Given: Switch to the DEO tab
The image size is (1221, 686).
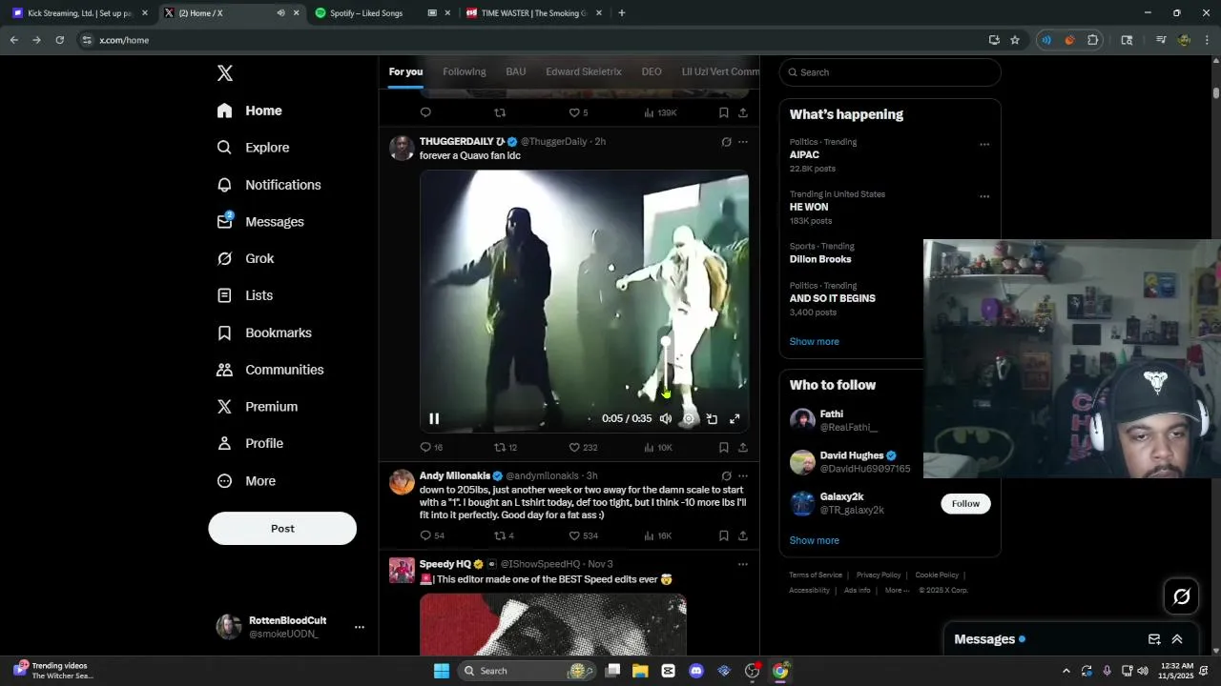Looking at the screenshot, I should [x=652, y=71].
